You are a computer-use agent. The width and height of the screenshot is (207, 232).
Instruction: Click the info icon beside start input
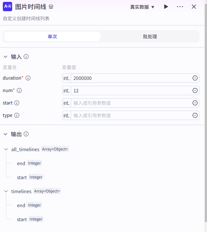pos(17,103)
